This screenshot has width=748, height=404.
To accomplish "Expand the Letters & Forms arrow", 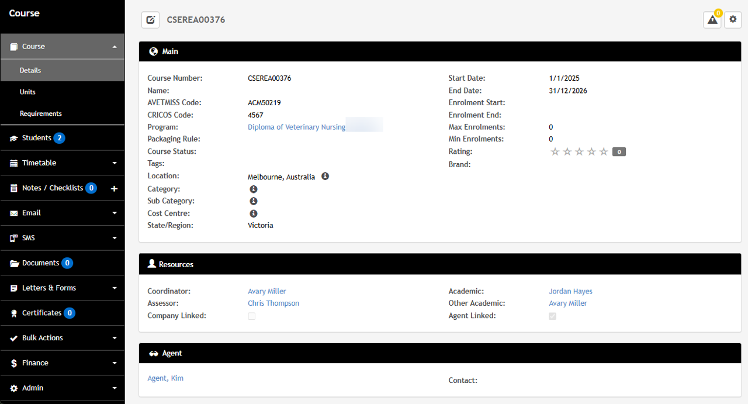I will click(x=115, y=288).
